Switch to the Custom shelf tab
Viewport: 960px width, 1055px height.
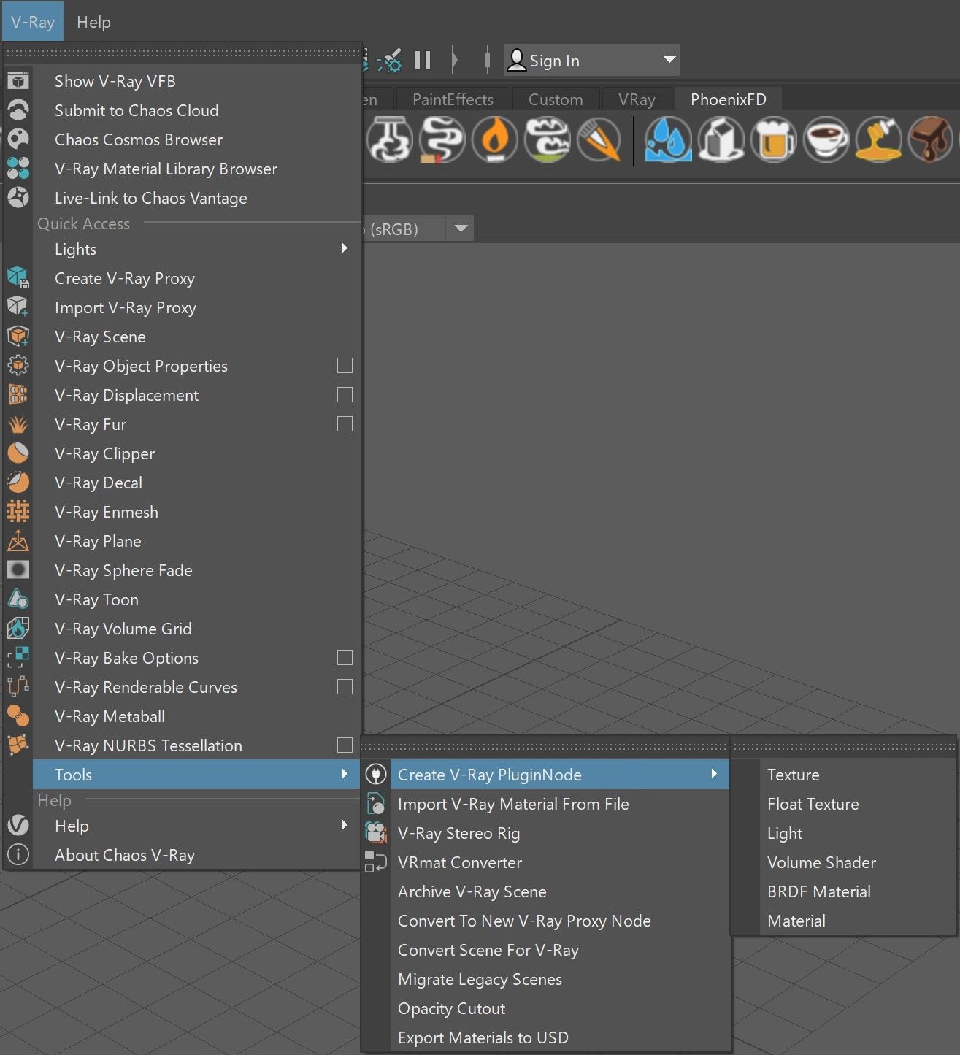(556, 99)
